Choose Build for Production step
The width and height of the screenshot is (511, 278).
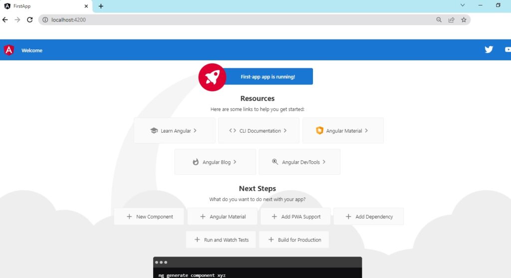click(294, 240)
